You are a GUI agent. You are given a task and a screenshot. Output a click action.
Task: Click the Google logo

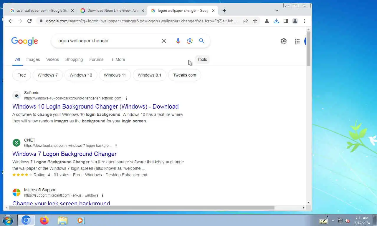pyautogui.click(x=25, y=41)
